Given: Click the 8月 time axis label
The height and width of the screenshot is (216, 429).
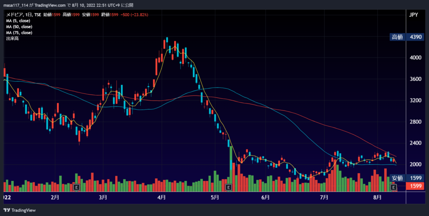Looking at the screenshot, I should 377,198.
